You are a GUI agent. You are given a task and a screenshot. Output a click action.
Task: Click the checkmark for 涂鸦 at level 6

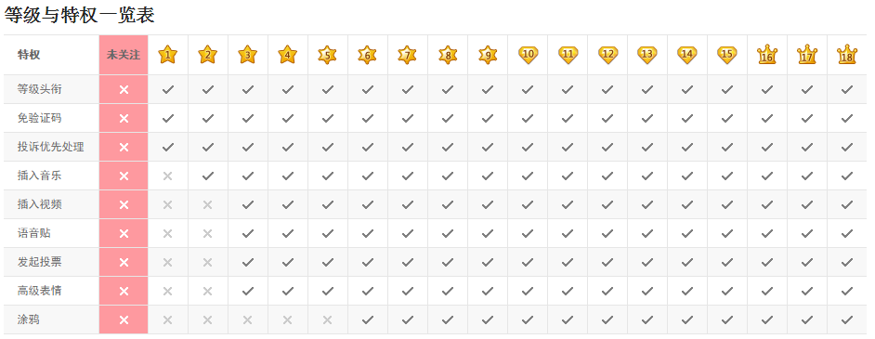click(x=368, y=319)
